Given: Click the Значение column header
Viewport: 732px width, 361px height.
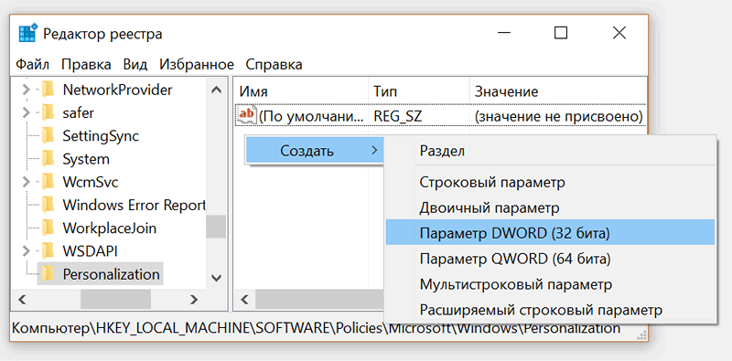Looking at the screenshot, I should point(558,91).
